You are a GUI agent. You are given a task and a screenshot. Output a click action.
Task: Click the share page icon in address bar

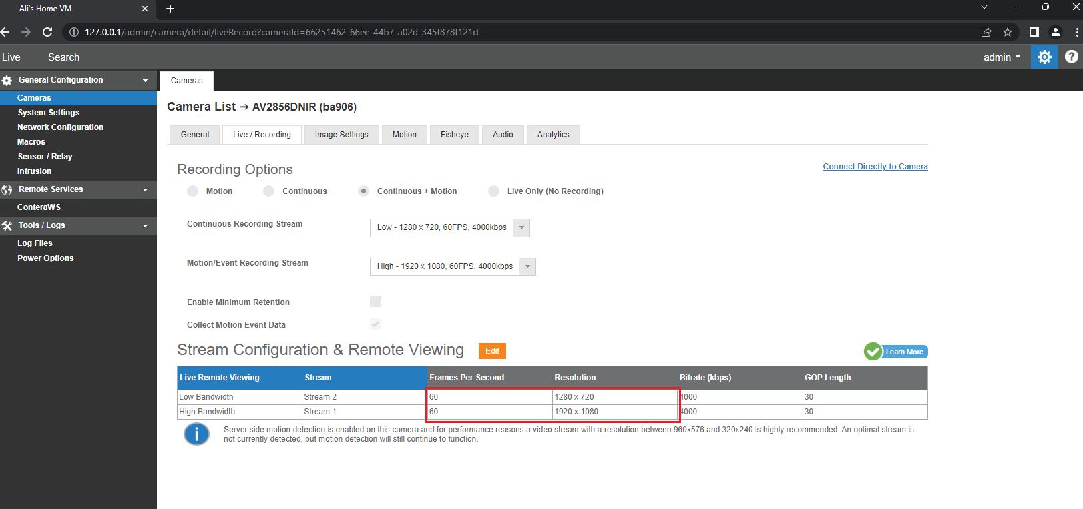pyautogui.click(x=986, y=32)
